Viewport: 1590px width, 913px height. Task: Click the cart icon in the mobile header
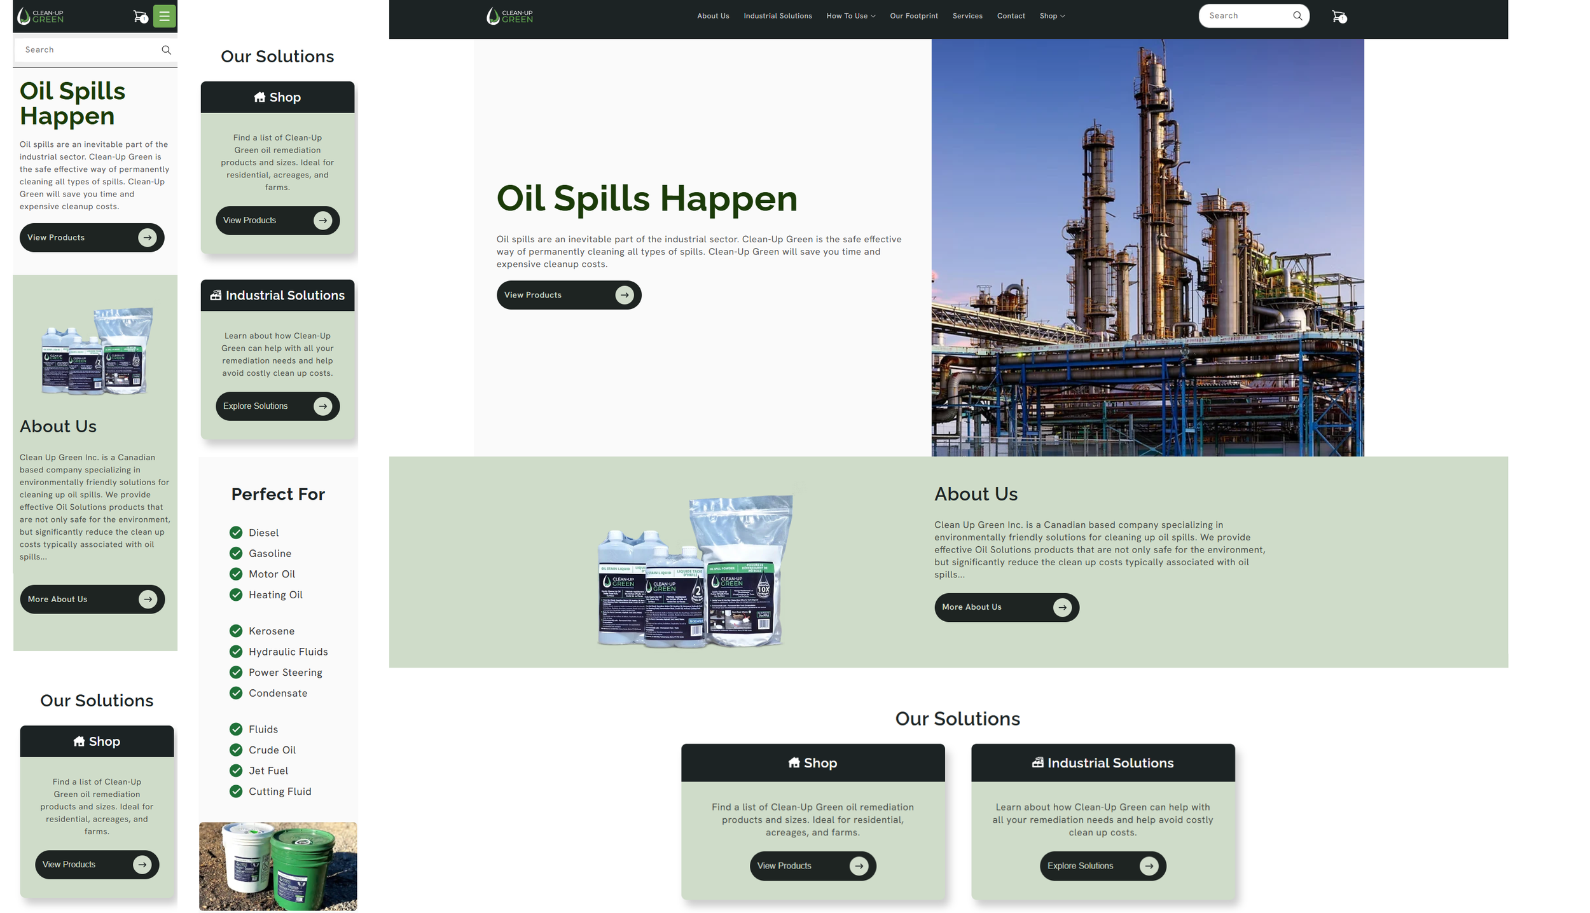[x=139, y=17]
